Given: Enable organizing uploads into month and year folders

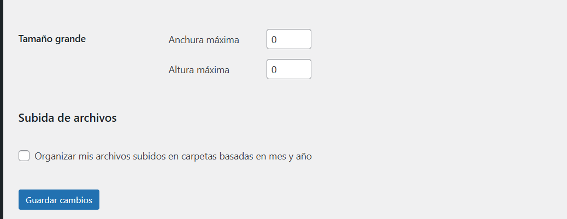Looking at the screenshot, I should pos(24,156).
